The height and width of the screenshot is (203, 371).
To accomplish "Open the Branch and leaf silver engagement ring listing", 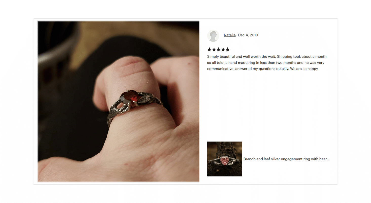I will pos(287,159).
